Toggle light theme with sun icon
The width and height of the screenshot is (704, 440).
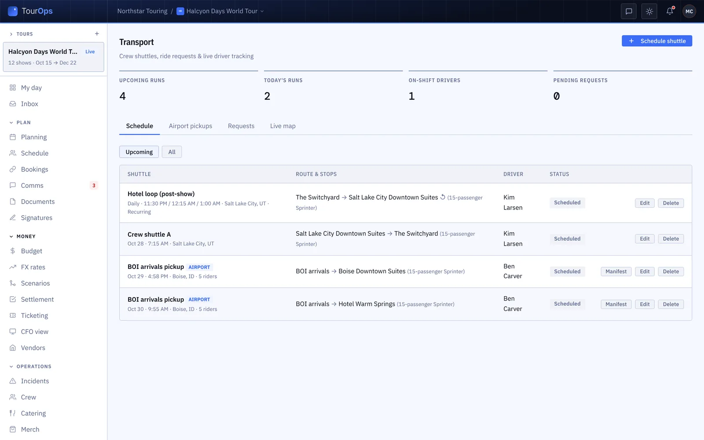[x=649, y=11]
